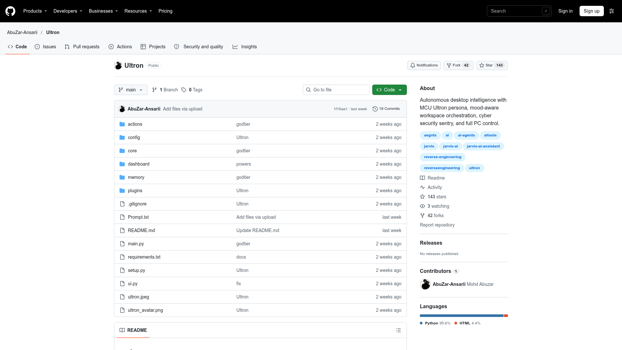View the 1 Branch list

[165, 90]
